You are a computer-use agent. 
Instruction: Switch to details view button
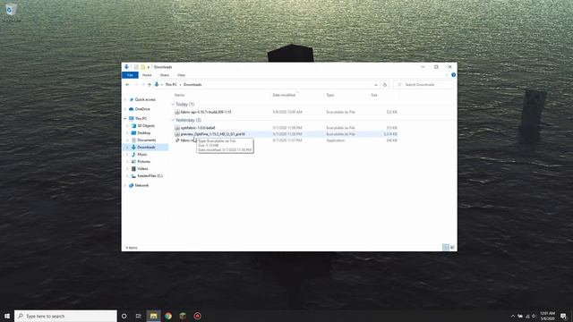pos(446,248)
